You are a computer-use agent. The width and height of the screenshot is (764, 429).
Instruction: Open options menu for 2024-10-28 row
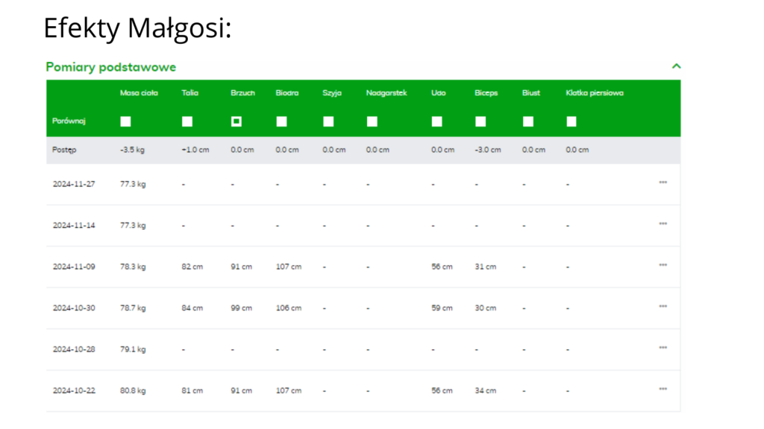663,348
